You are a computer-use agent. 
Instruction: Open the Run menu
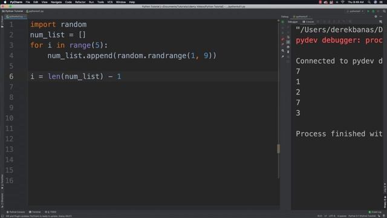pyautogui.click(x=91, y=2)
